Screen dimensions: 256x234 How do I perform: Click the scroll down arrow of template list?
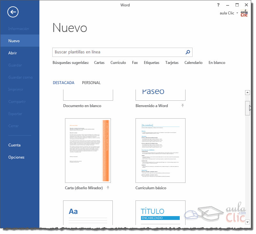(x=248, y=222)
